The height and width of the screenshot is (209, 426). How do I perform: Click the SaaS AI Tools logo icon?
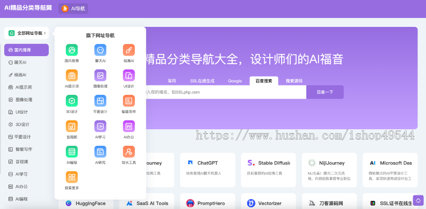(129, 203)
